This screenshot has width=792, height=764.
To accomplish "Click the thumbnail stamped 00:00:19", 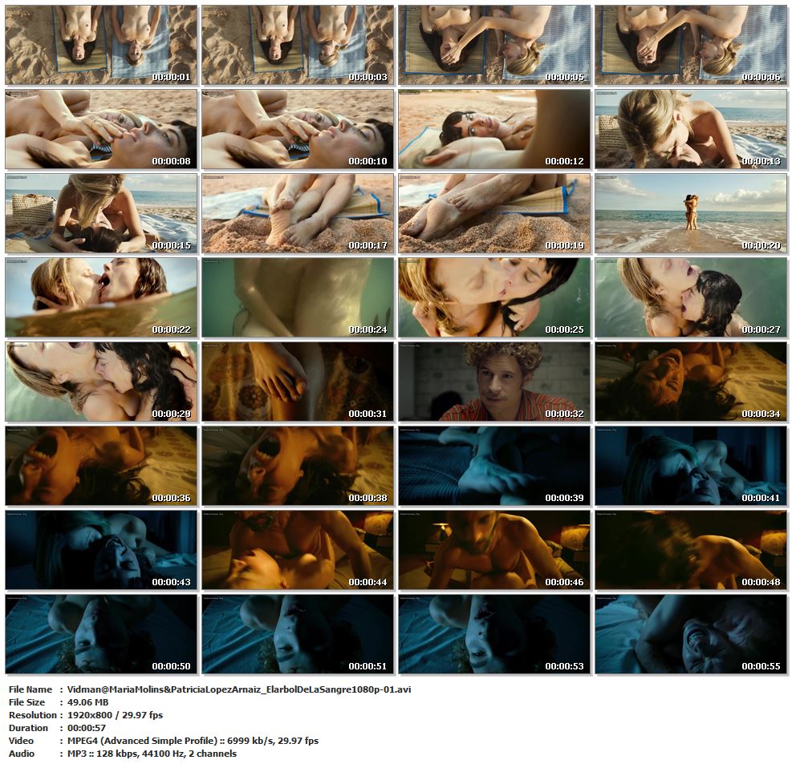I will click(494, 213).
